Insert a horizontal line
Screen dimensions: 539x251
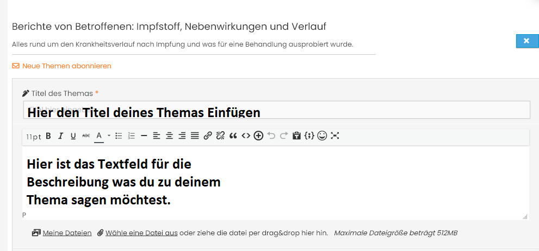(144, 136)
